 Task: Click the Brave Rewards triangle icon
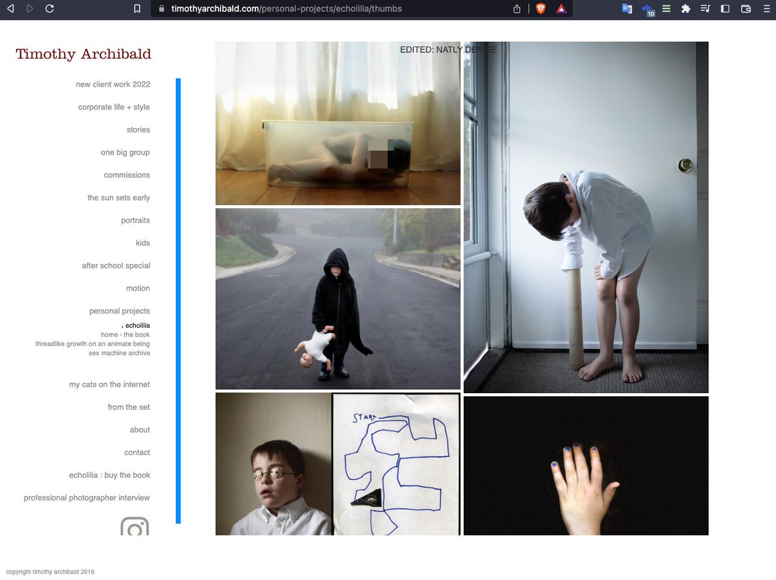(561, 9)
